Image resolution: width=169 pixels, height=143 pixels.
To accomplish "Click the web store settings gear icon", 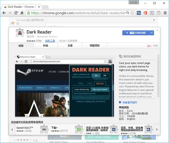I will (154, 20).
